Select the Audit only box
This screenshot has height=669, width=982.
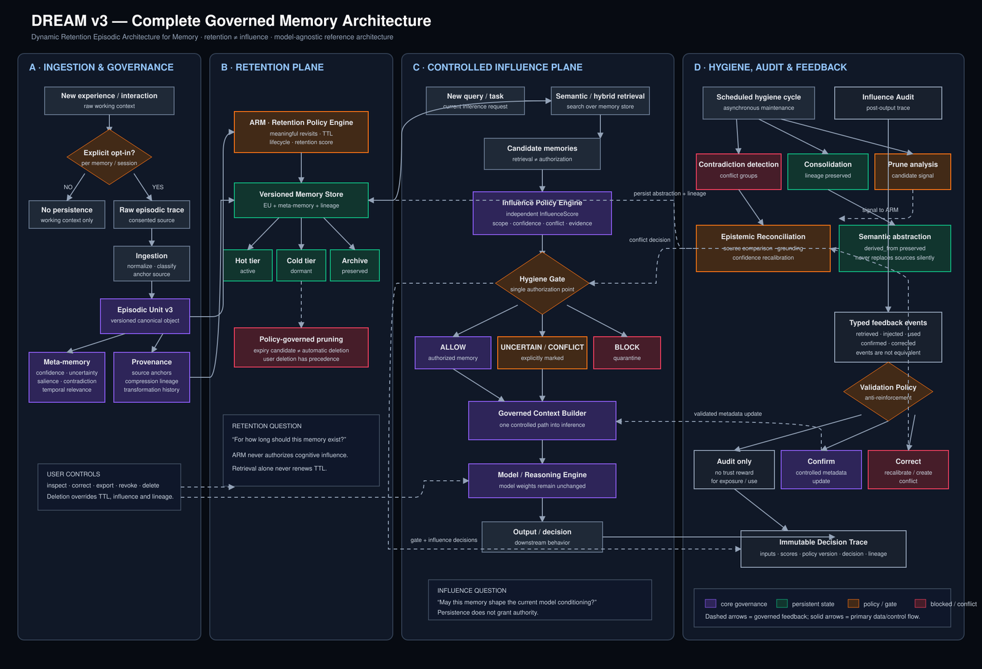734,470
